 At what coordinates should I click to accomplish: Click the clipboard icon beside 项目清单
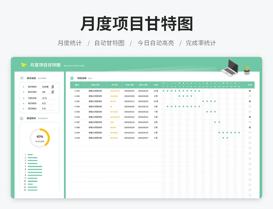[72, 78]
